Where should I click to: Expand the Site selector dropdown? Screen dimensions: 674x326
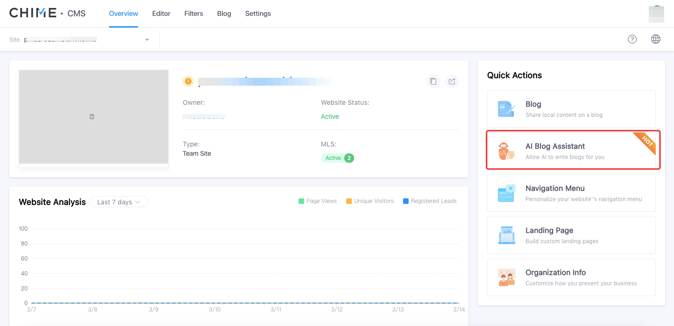coord(147,40)
